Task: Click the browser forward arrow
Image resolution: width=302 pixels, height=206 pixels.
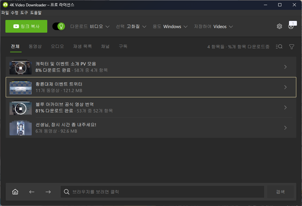Action: coord(48,192)
